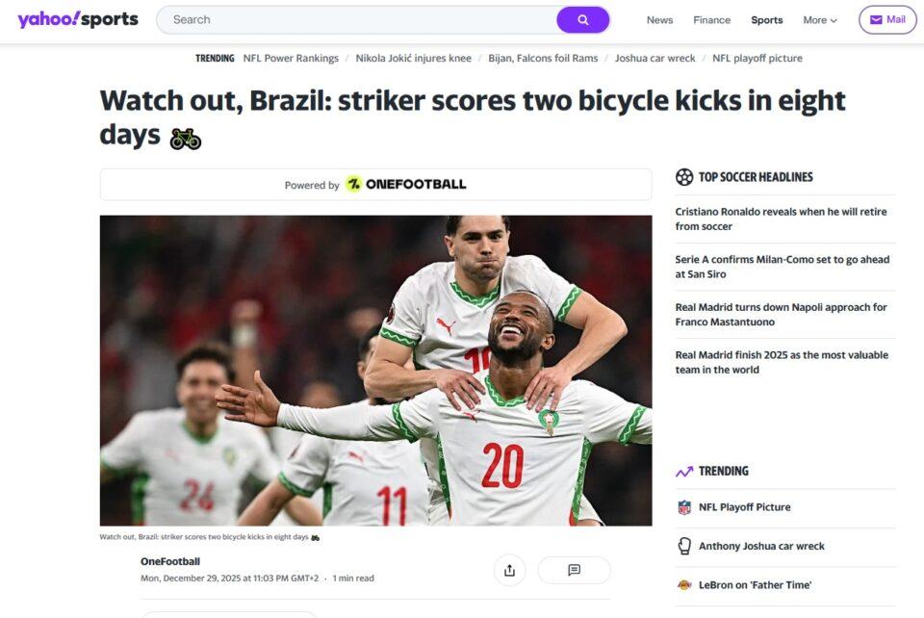Viewport: 924px width, 618px height.
Task: Click the purple search magnifier button
Action: pos(582,20)
